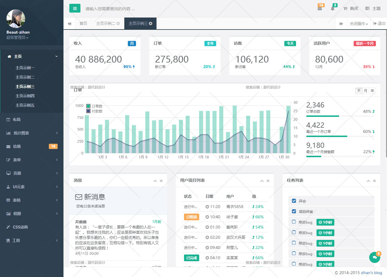The width and height of the screenshot is (387, 277).
Task: Select 主页示例四 in the sidebar
Action: click(25, 96)
